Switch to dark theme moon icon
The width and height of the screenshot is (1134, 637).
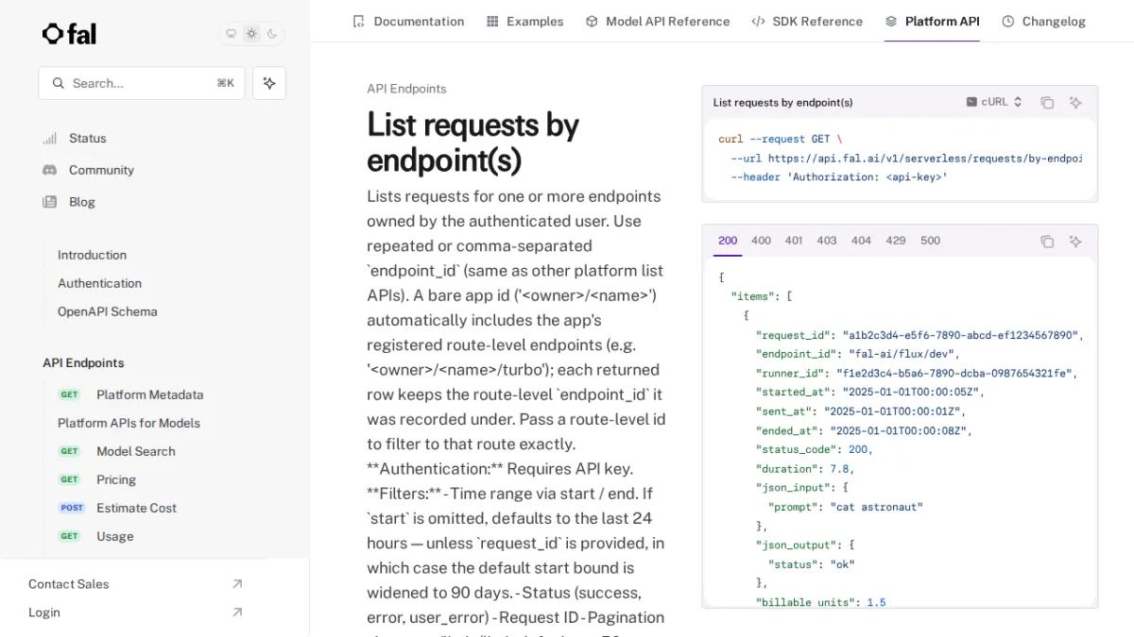point(272,34)
